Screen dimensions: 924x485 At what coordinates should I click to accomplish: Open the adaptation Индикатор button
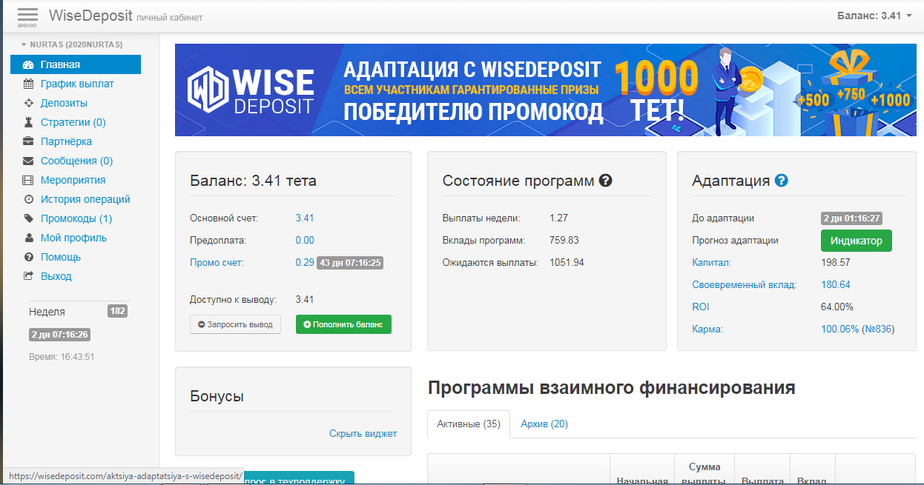856,241
